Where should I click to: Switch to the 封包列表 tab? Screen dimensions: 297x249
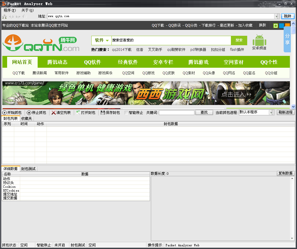11,119
